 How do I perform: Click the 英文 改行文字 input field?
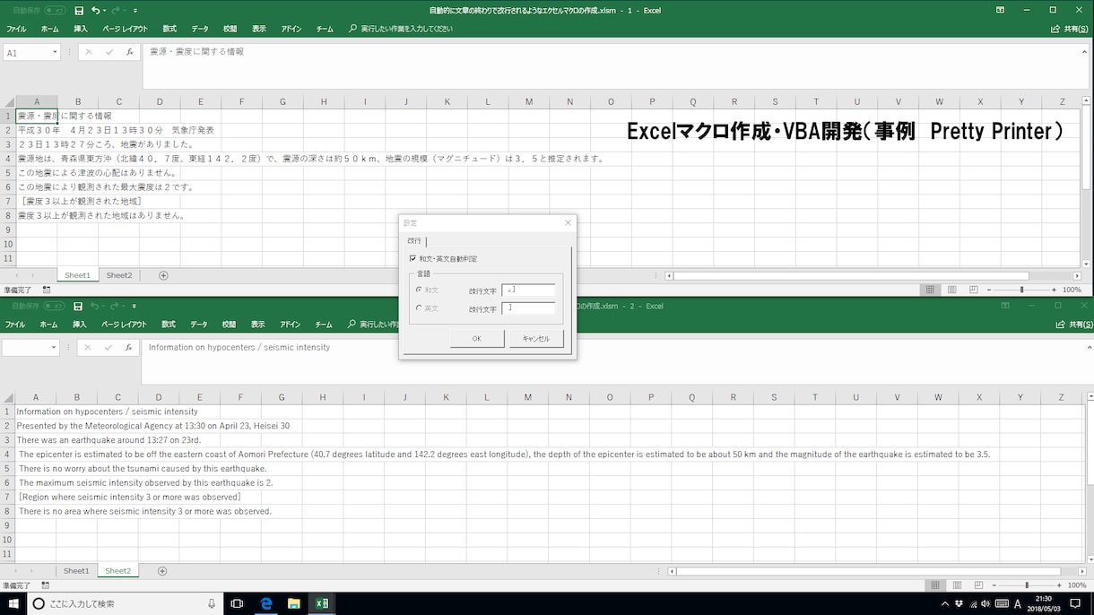tap(528, 307)
